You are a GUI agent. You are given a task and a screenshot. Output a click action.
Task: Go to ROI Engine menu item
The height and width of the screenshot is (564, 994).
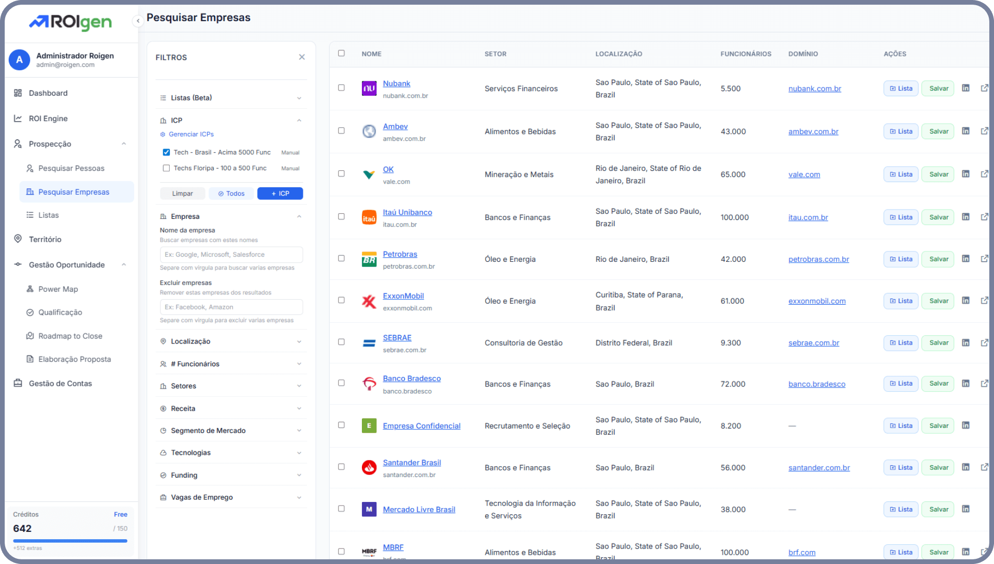tap(48, 118)
